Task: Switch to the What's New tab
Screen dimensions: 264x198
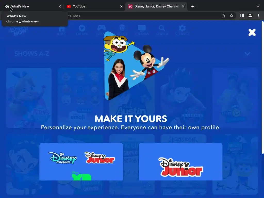Action: click(32, 6)
